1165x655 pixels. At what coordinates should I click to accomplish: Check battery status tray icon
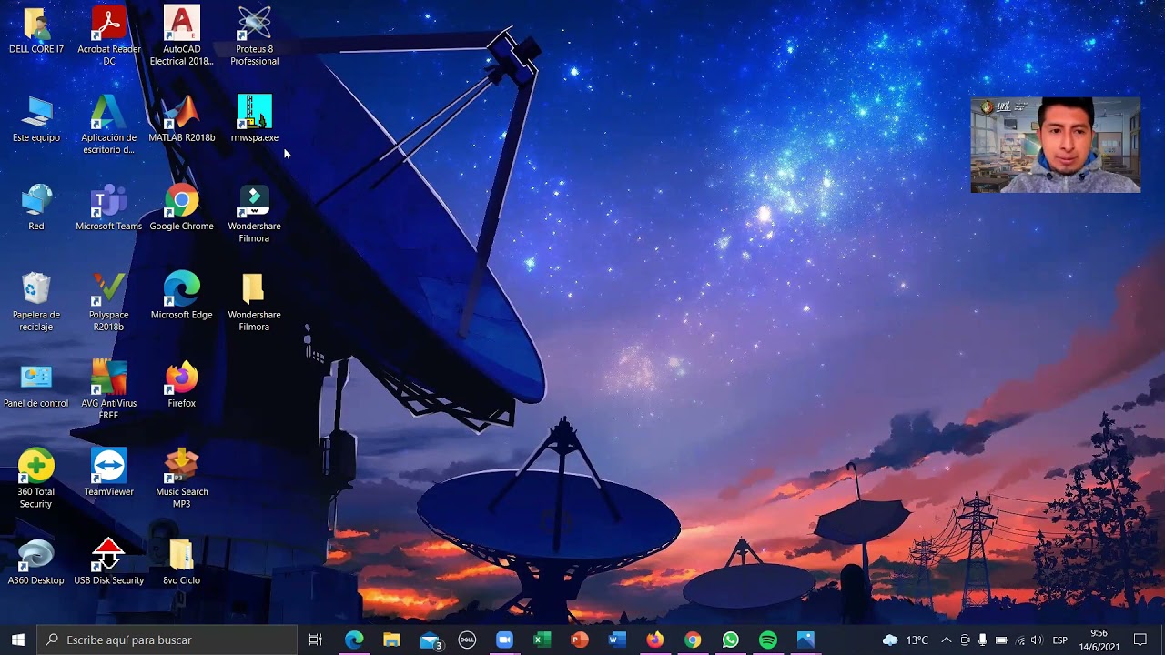[1001, 640]
